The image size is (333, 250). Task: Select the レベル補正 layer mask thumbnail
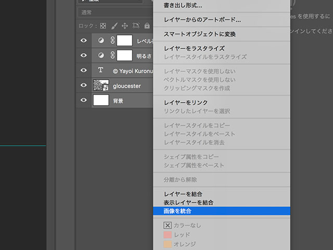pos(125,41)
